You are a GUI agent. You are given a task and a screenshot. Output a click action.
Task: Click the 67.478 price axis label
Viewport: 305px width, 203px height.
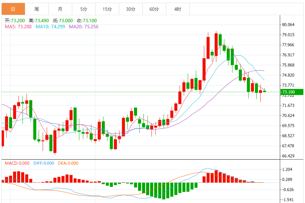[x=288, y=146]
